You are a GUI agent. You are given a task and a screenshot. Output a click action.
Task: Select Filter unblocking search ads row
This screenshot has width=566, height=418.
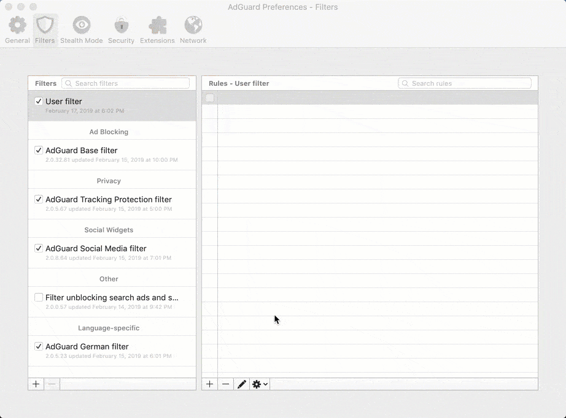112,302
